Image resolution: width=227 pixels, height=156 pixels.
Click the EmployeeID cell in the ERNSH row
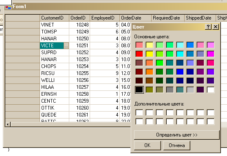tap(105, 94)
